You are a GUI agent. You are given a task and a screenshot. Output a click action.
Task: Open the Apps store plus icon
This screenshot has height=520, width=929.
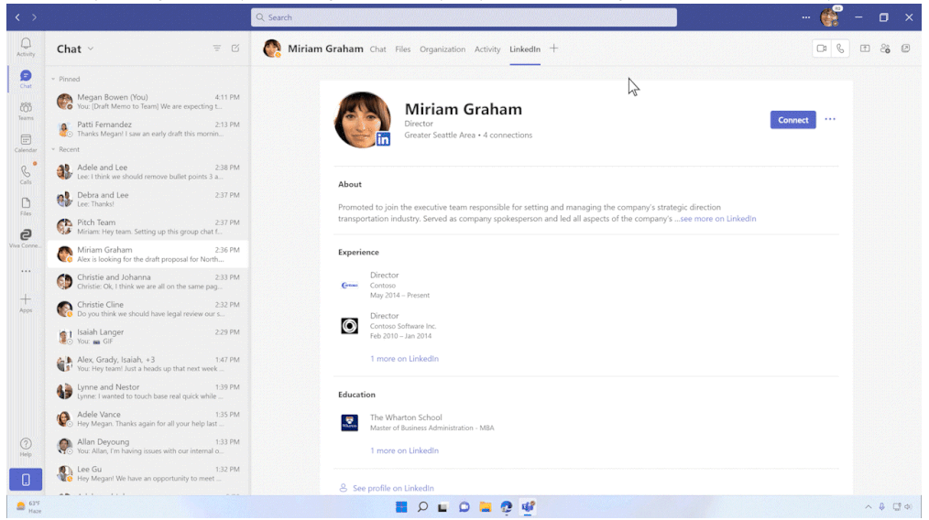coord(26,303)
